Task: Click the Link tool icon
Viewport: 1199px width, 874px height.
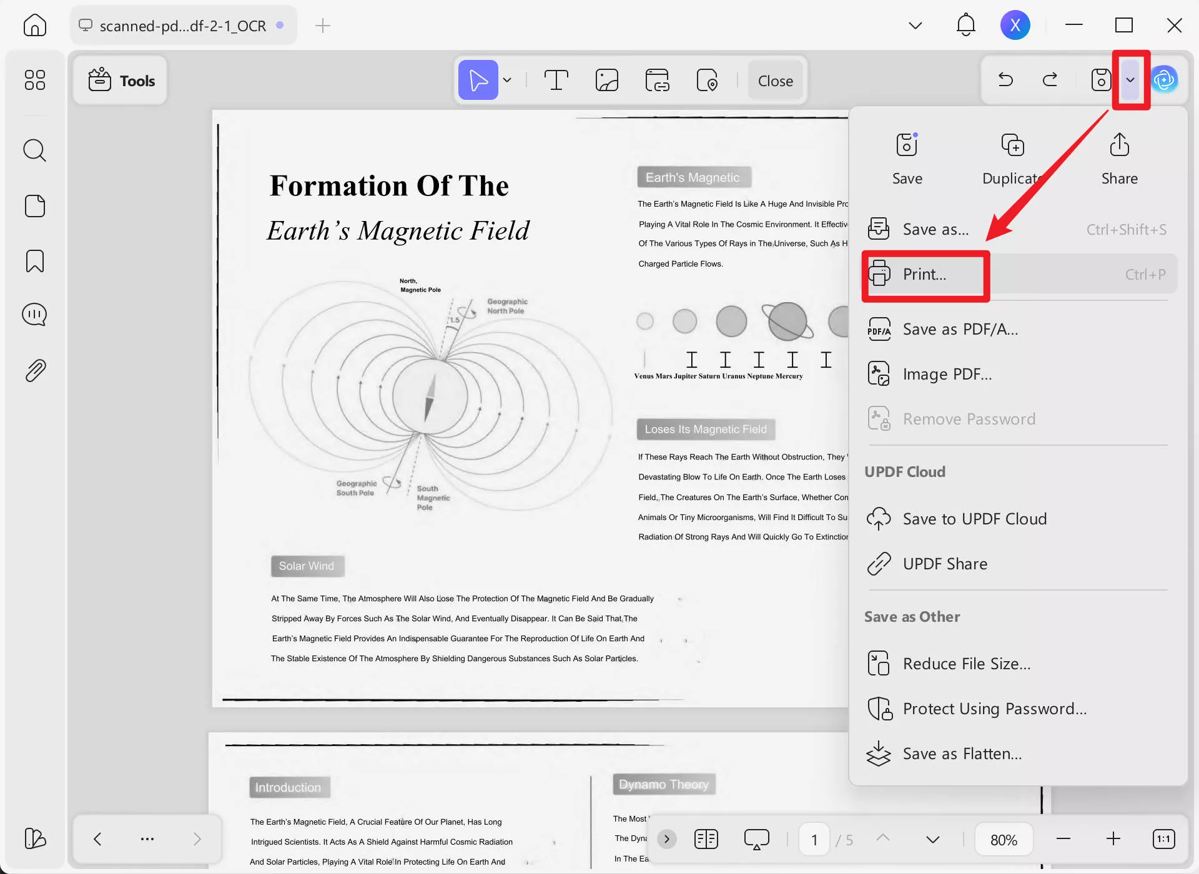Action: (657, 81)
